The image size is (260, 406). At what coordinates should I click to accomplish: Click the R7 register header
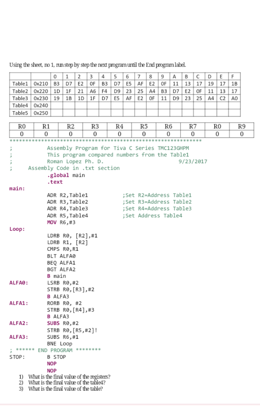(x=193, y=126)
